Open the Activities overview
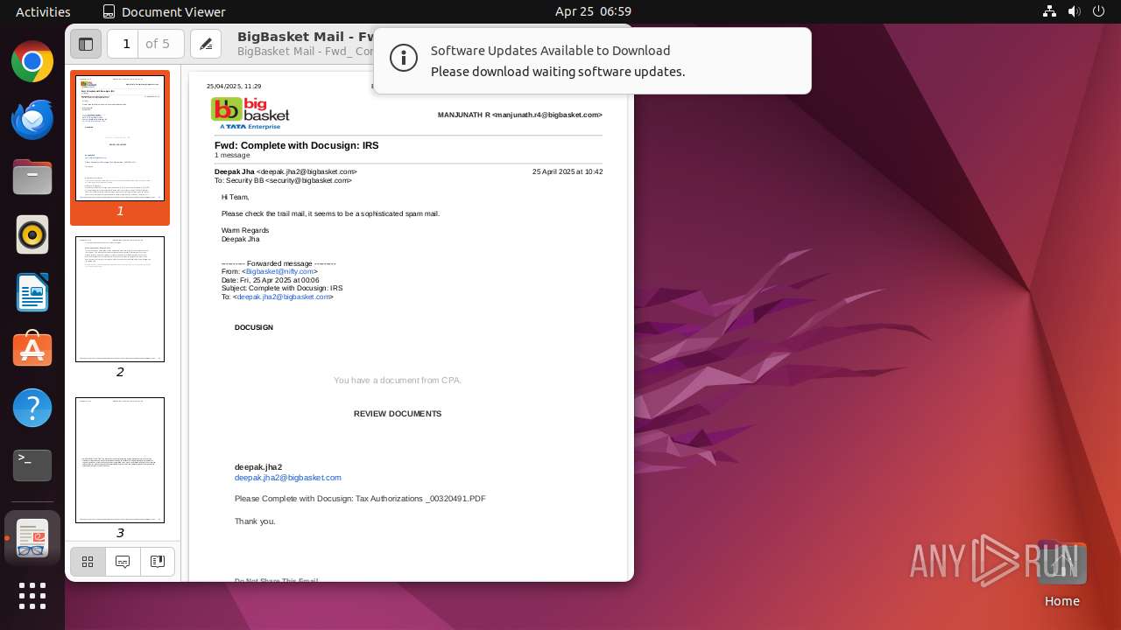The image size is (1121, 630). click(x=43, y=11)
